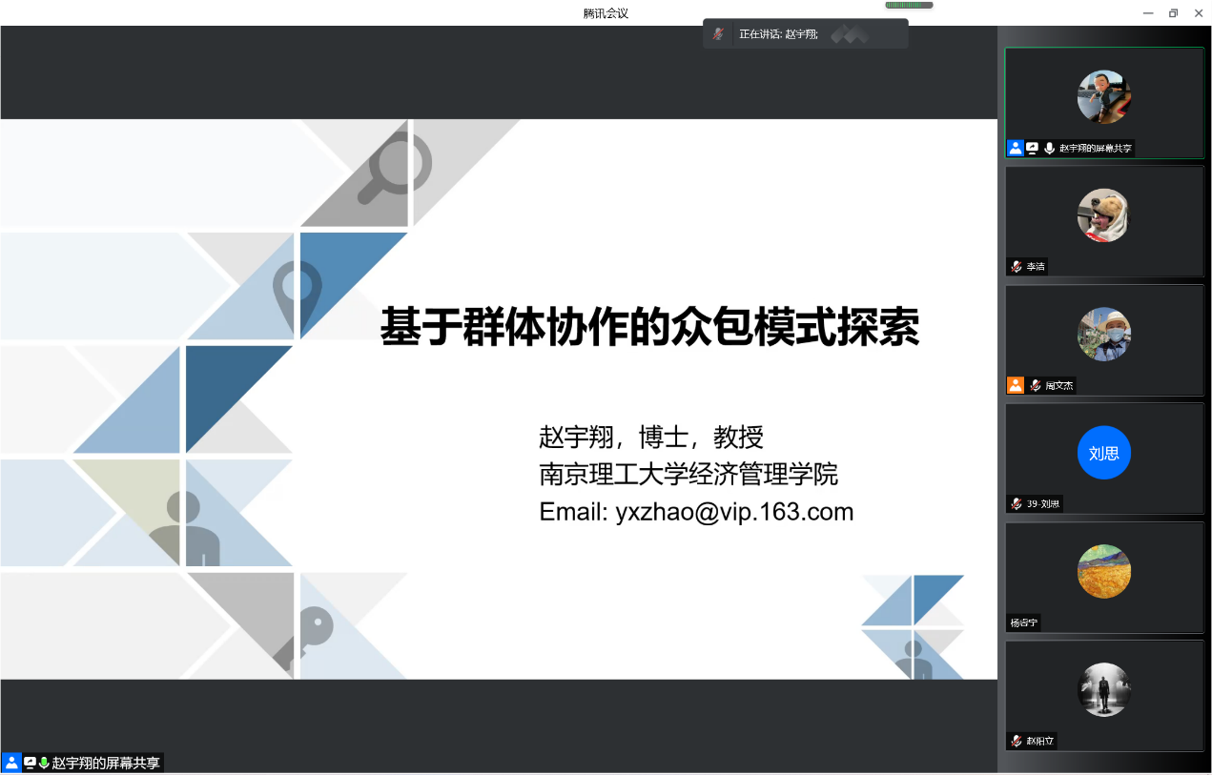This screenshot has height=775, width=1212.
Task: Click muted mic icon beside 39-刘思
Action: pos(1017,504)
